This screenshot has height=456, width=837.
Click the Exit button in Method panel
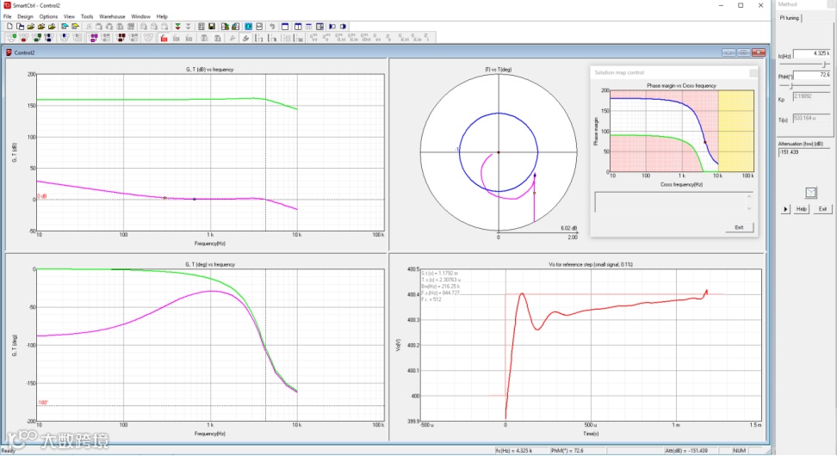coord(822,209)
